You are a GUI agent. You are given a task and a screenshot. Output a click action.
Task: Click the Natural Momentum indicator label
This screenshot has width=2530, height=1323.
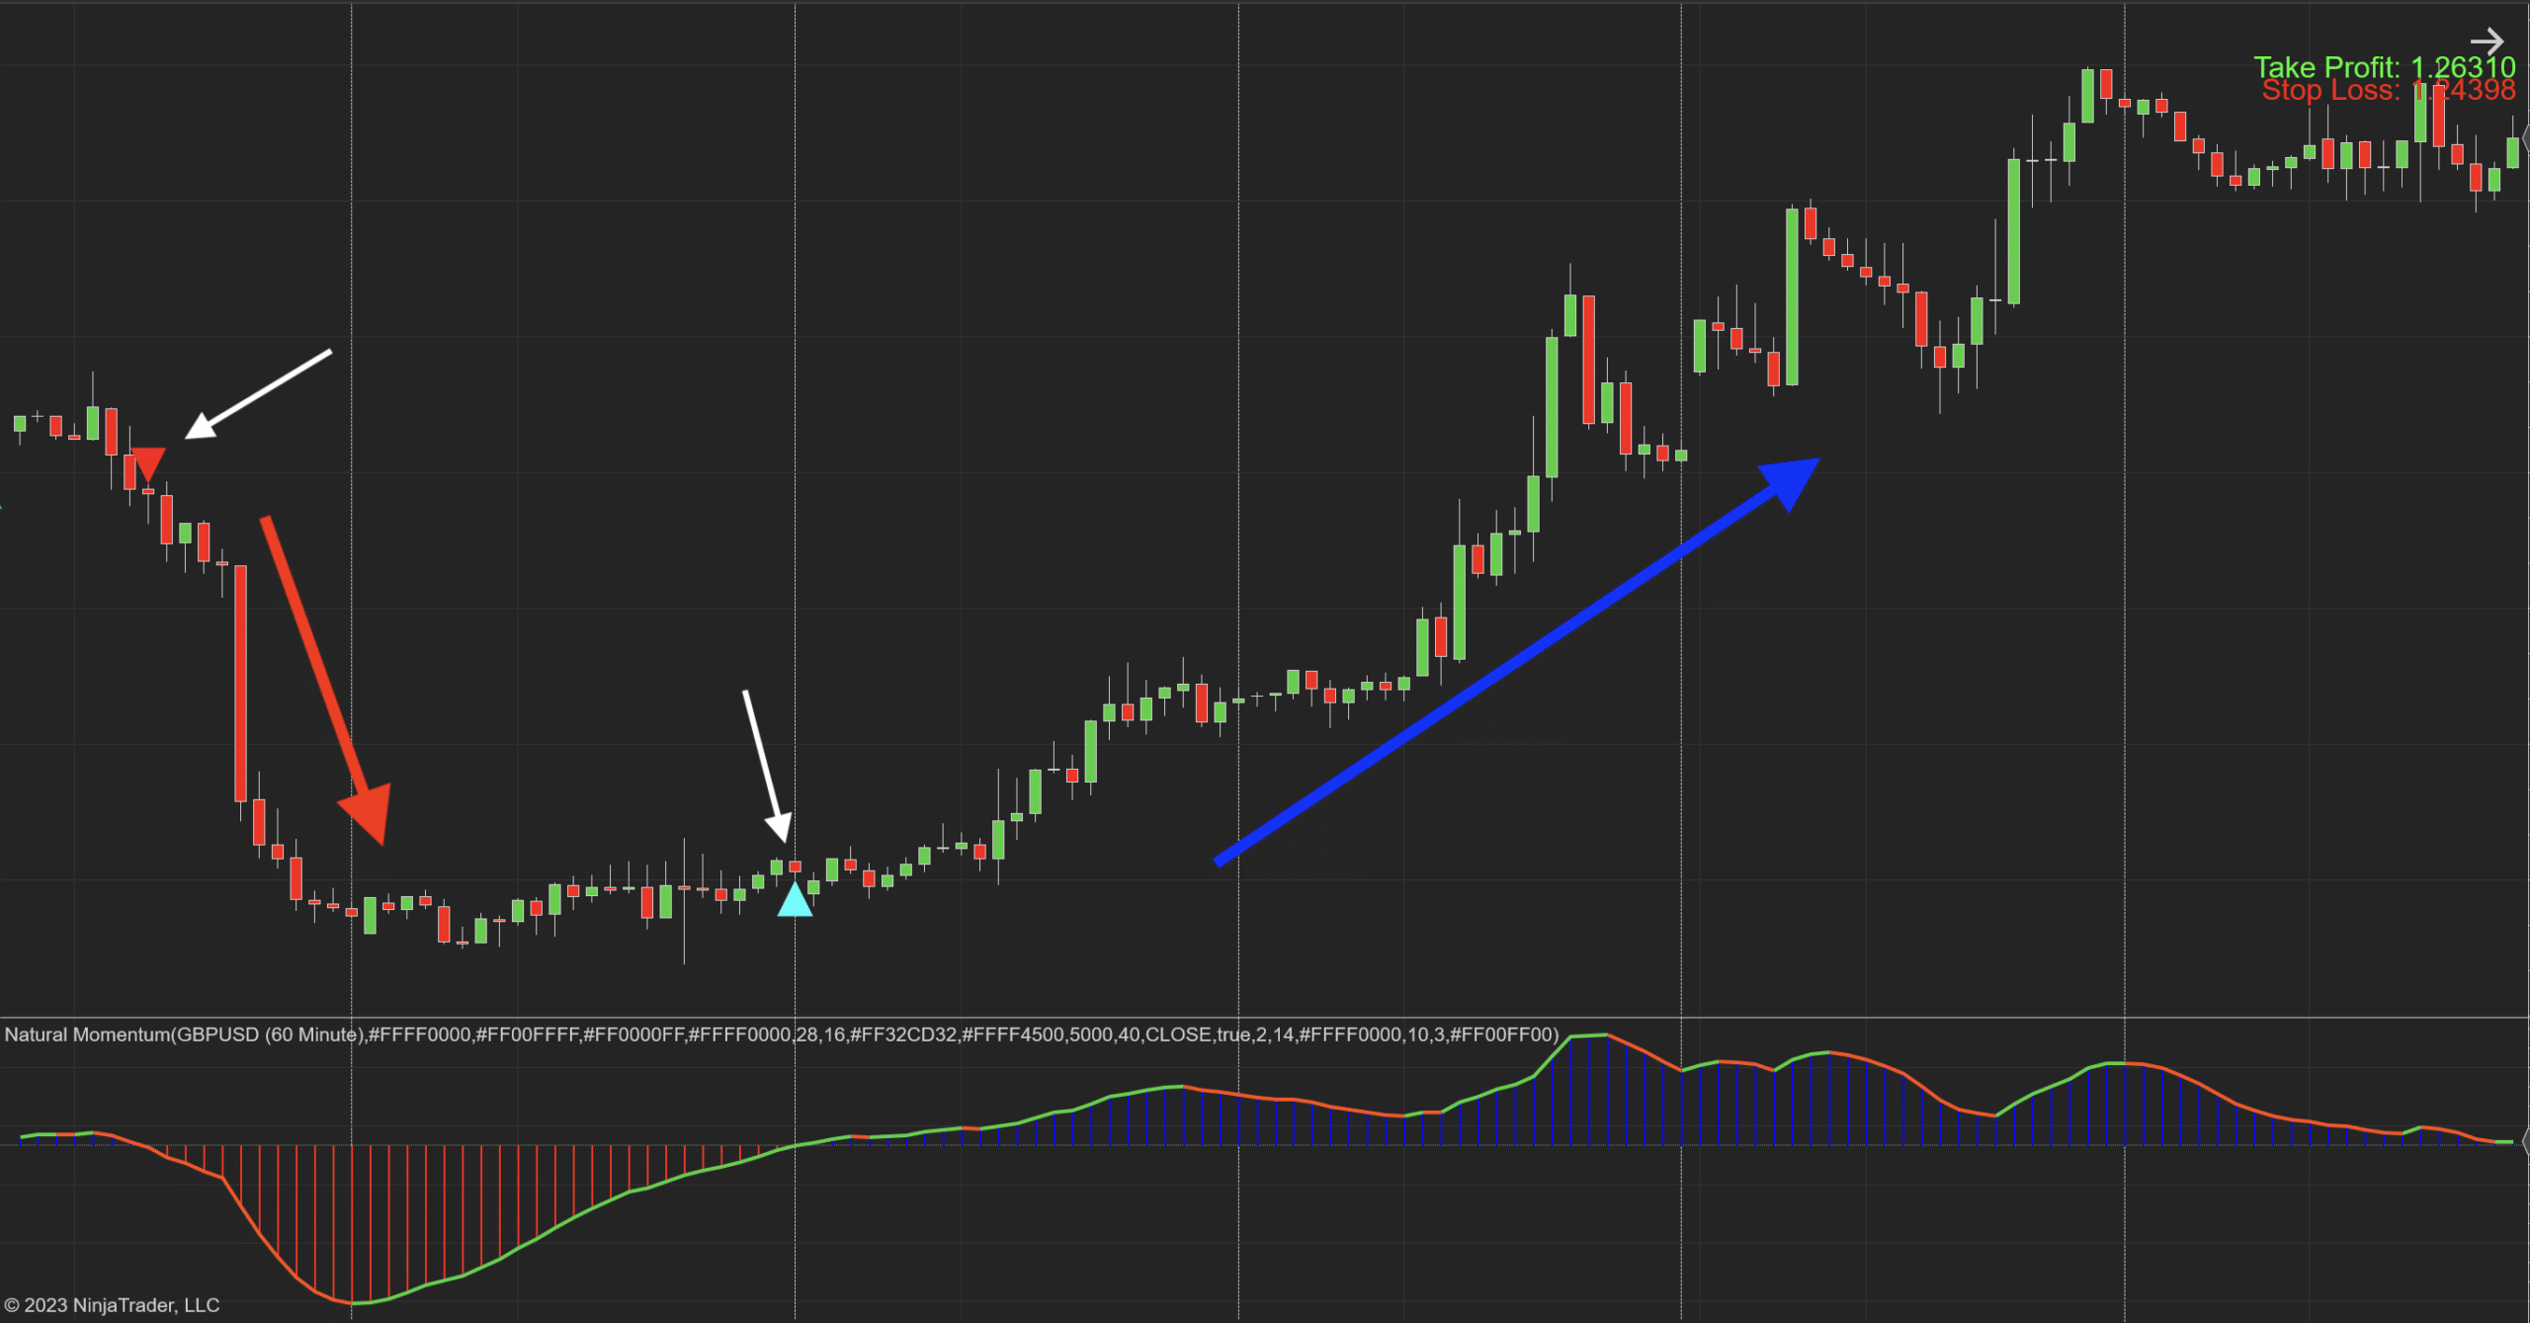[x=781, y=1034]
